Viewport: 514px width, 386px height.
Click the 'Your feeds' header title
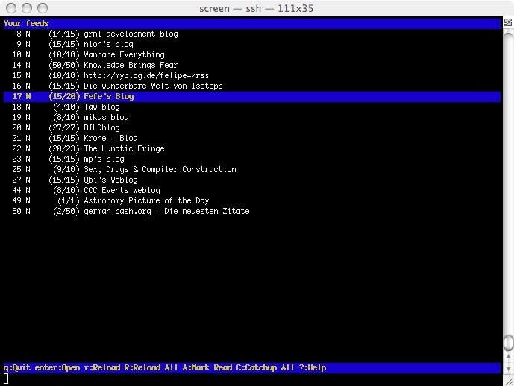coord(26,23)
